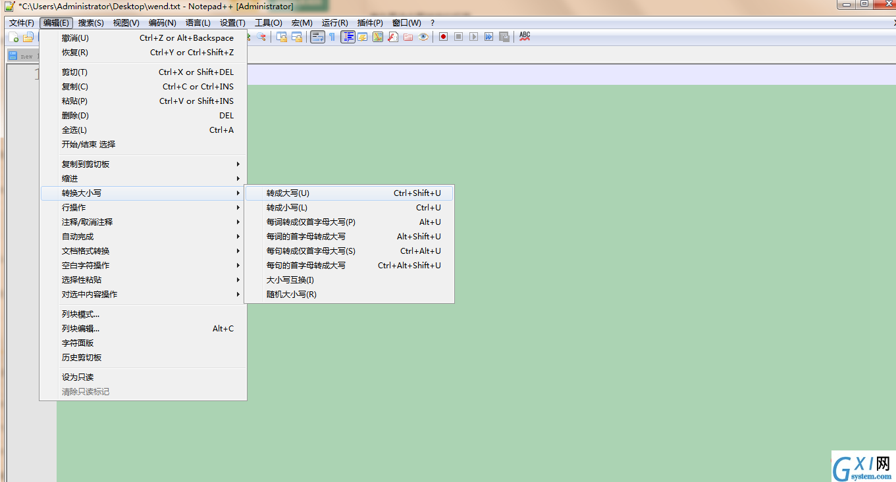Toggle the word wrap toolbar icon
896x482 pixels.
(x=317, y=37)
